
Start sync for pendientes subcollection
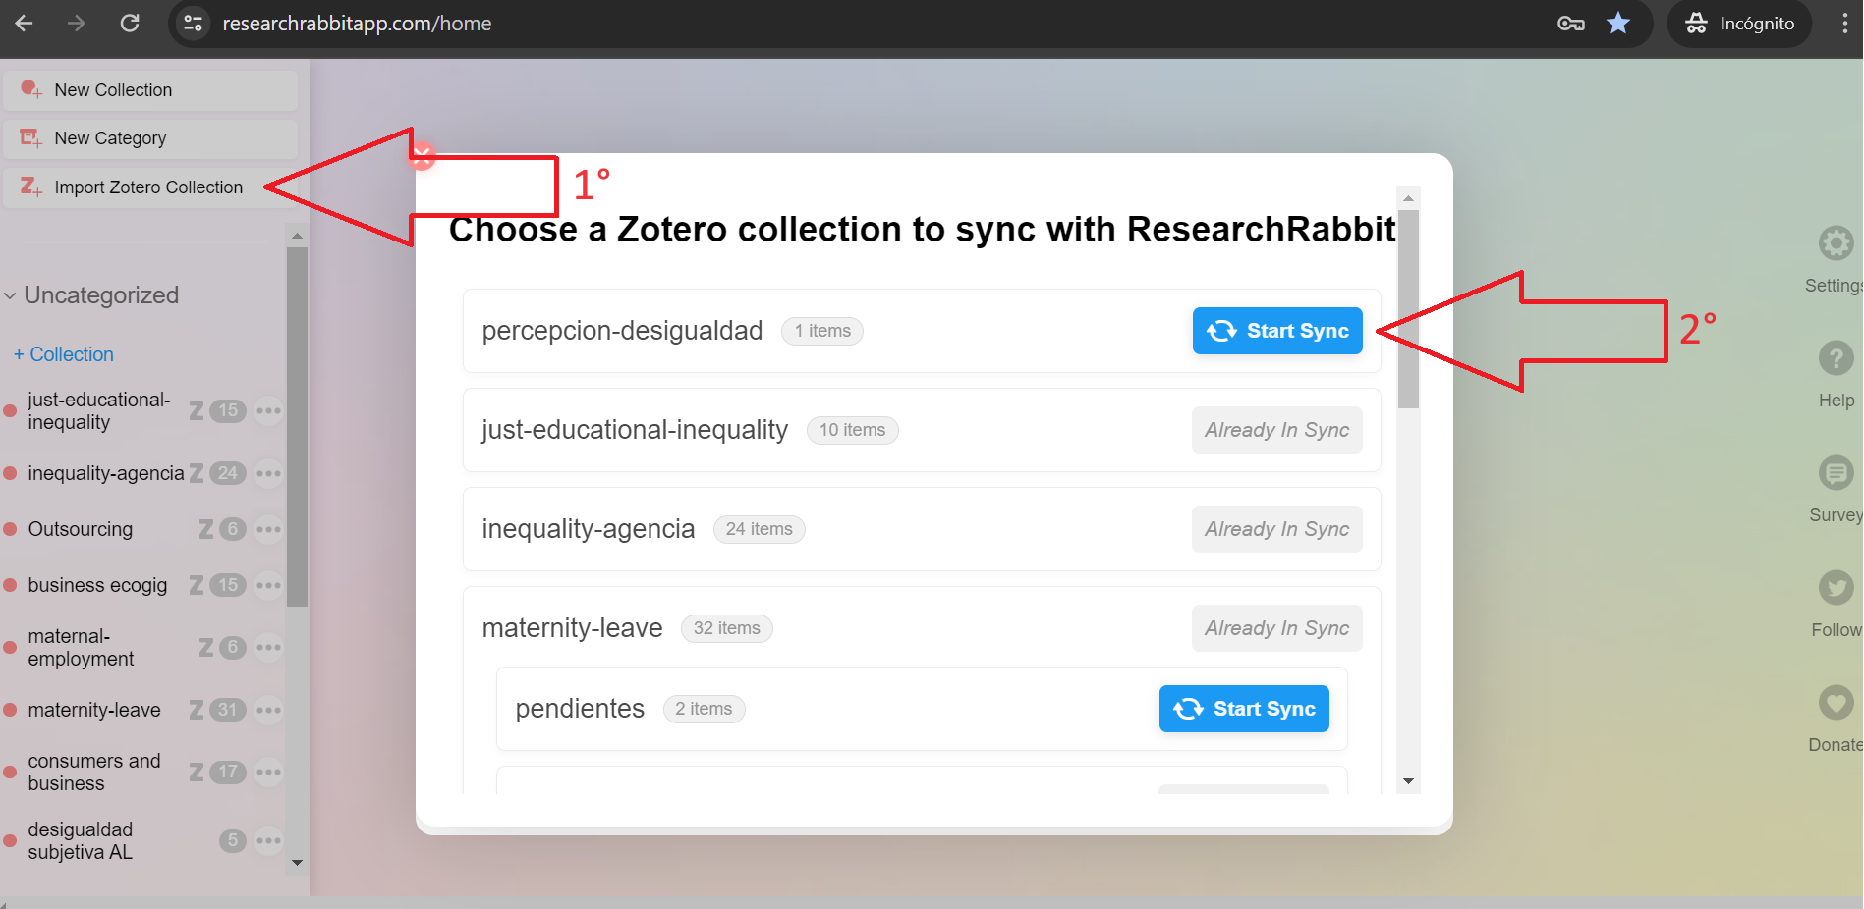coord(1243,709)
